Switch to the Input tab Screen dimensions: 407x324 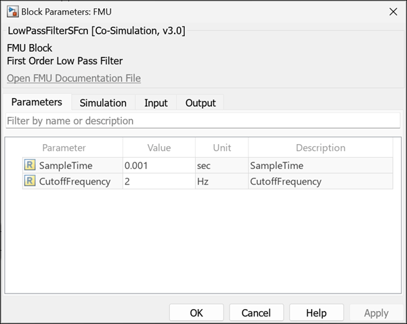click(156, 103)
